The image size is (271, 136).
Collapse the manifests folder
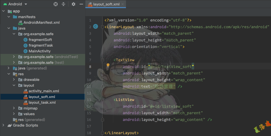[9, 17]
